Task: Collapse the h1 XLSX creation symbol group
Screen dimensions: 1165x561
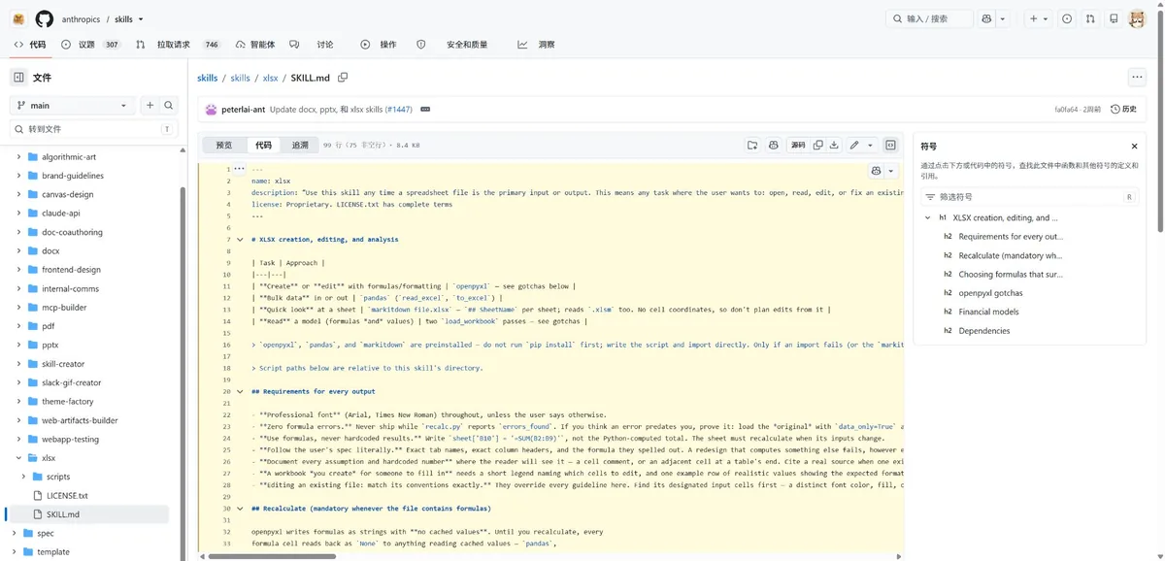Action: pos(927,218)
